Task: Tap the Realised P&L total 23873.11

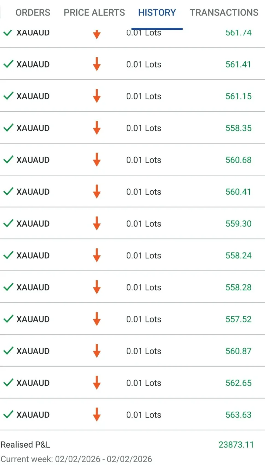Action: click(236, 445)
